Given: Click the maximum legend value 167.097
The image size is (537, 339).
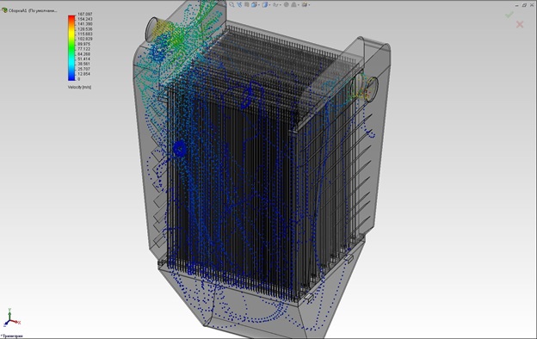Looking at the screenshot, I should coord(85,14).
